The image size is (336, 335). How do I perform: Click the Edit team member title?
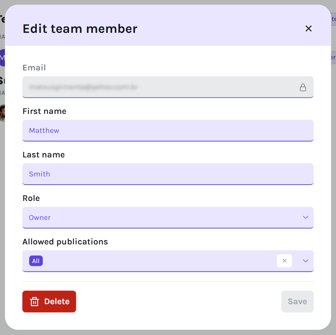[x=80, y=29]
